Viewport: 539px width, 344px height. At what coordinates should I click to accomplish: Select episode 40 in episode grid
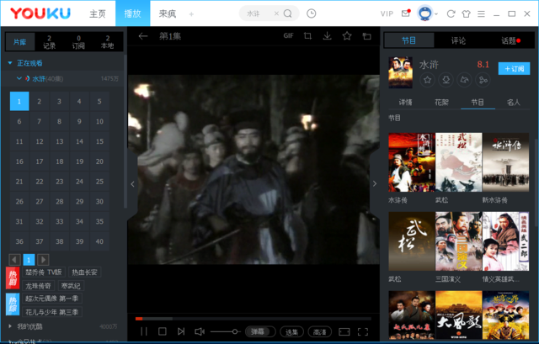[x=99, y=241]
